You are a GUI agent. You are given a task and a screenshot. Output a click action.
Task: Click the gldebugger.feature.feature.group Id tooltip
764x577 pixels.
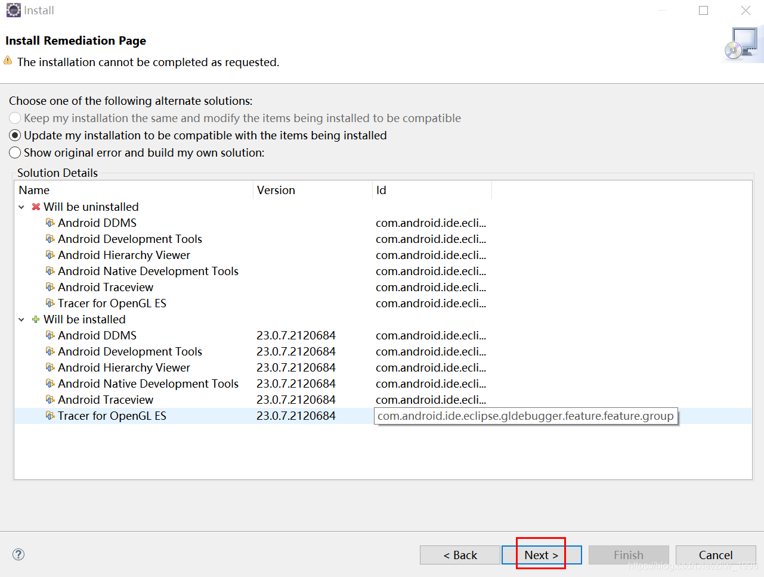click(526, 416)
